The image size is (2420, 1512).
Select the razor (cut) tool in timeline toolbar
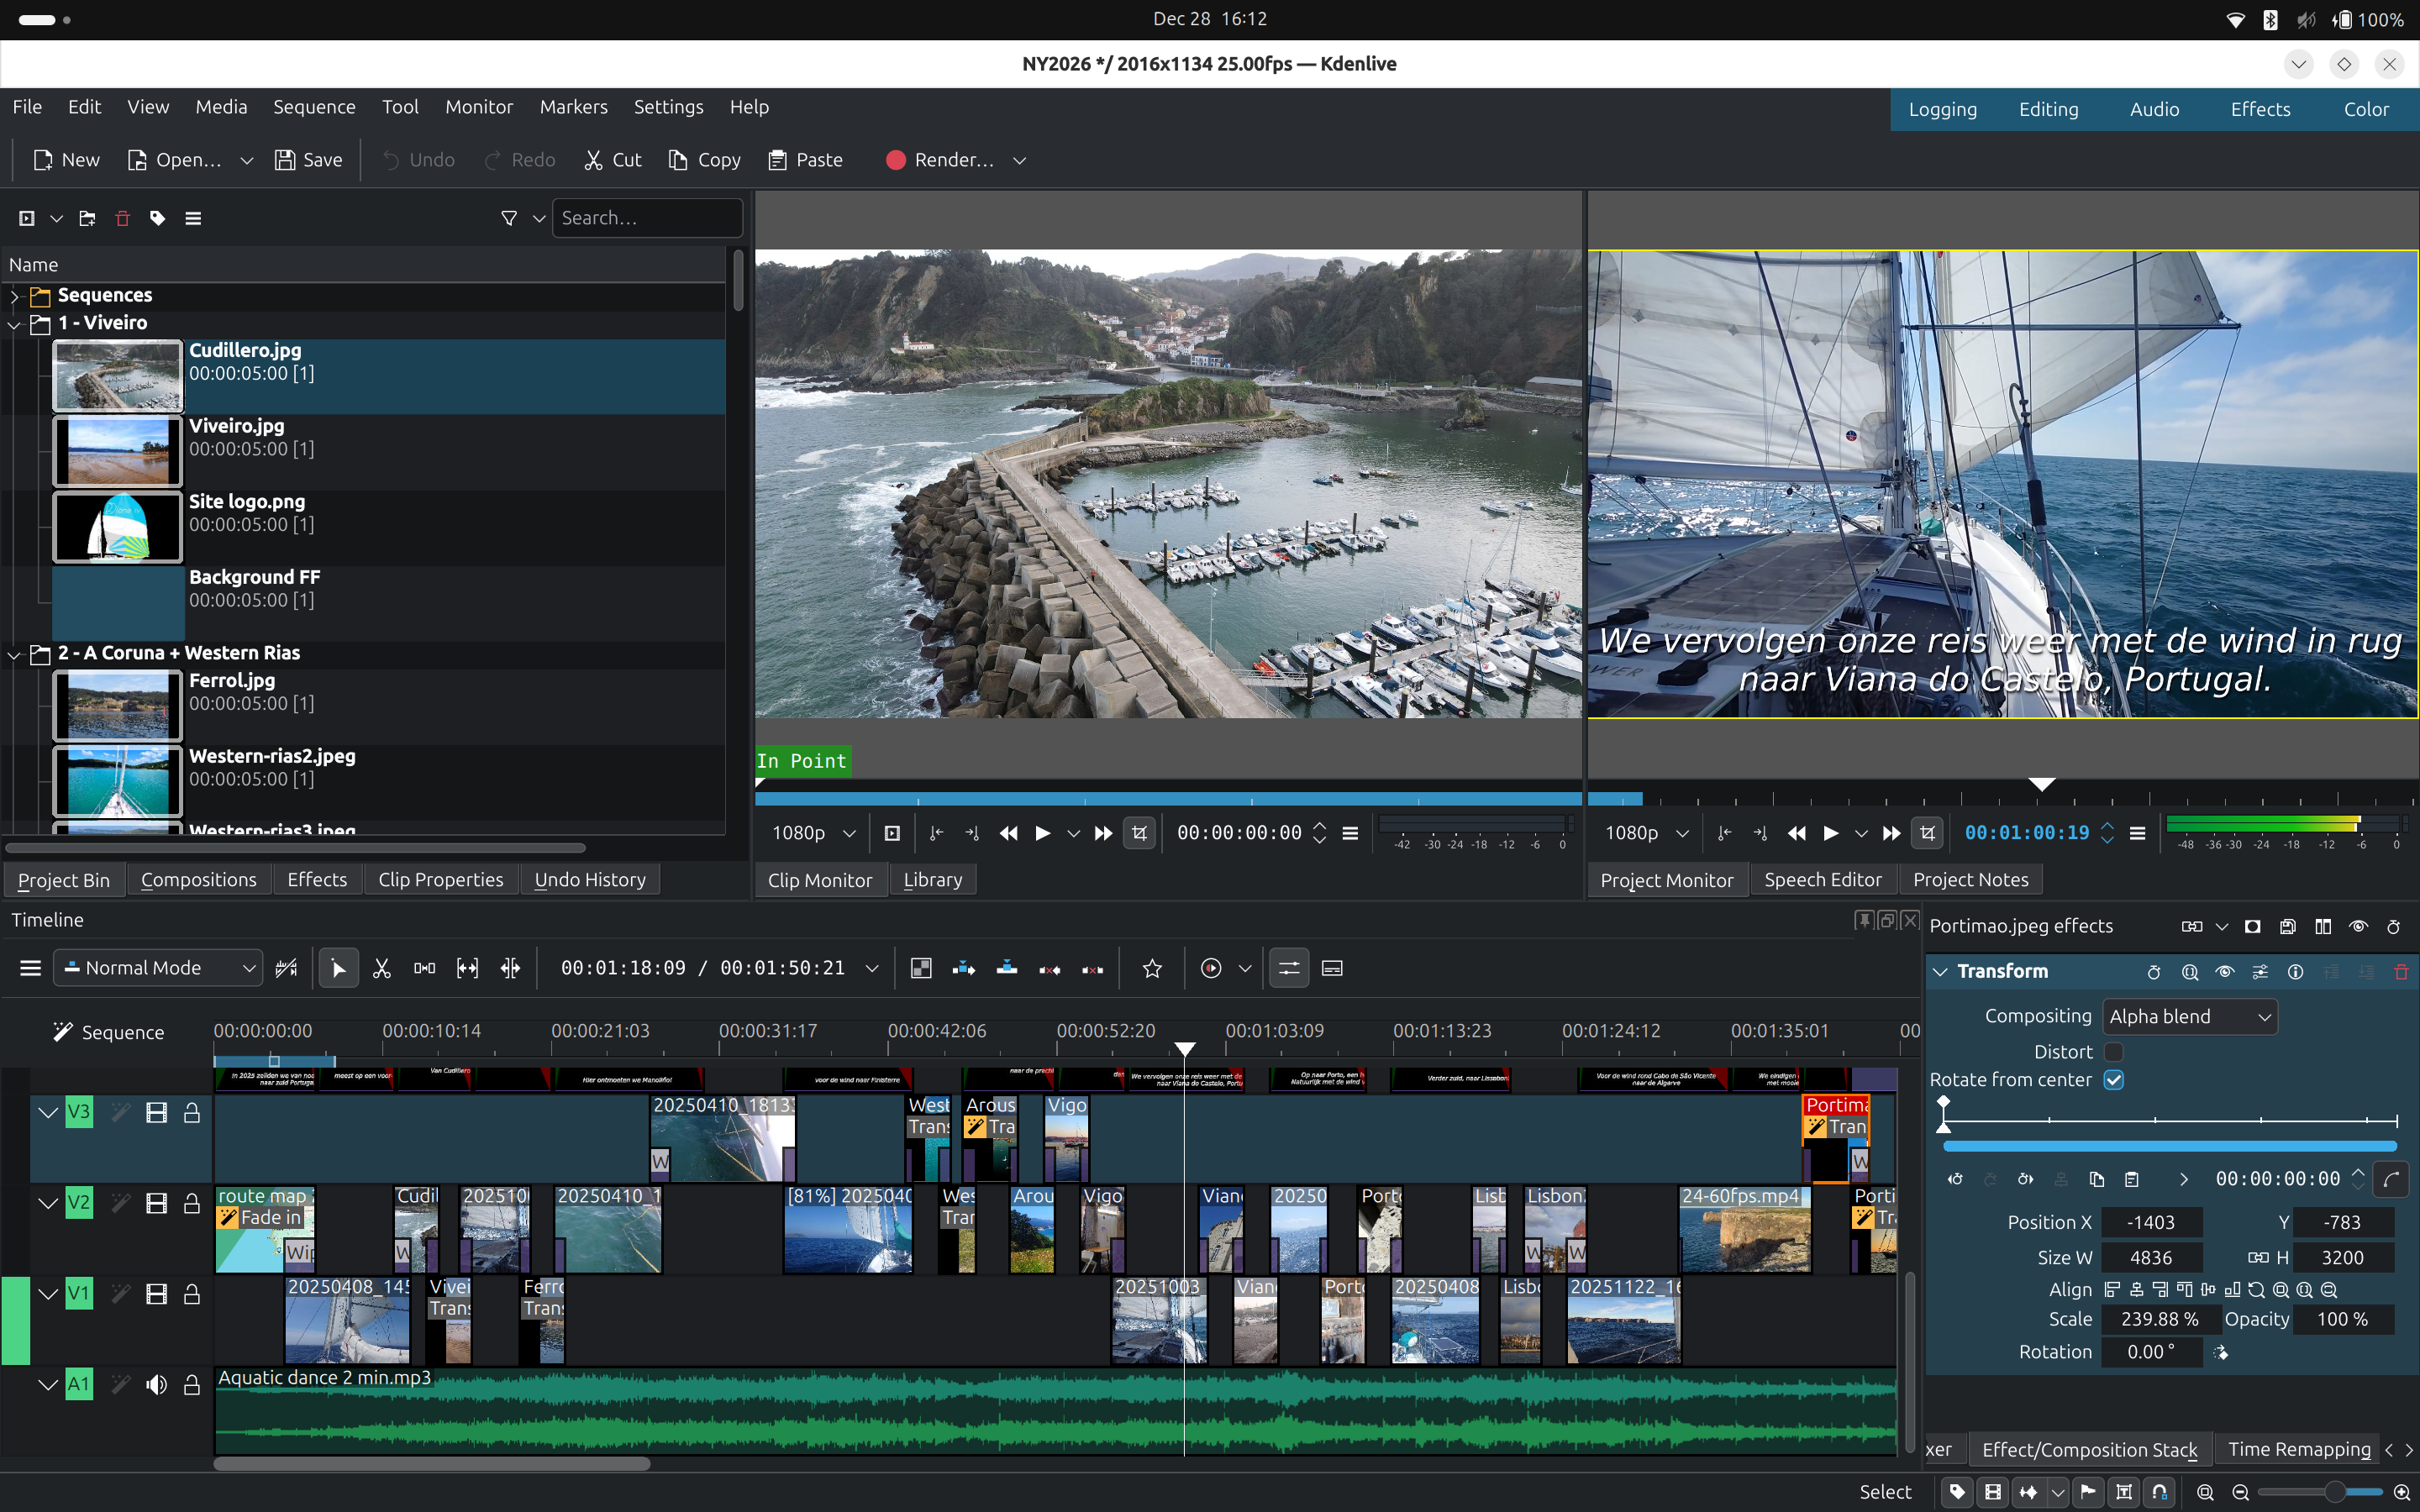click(381, 968)
